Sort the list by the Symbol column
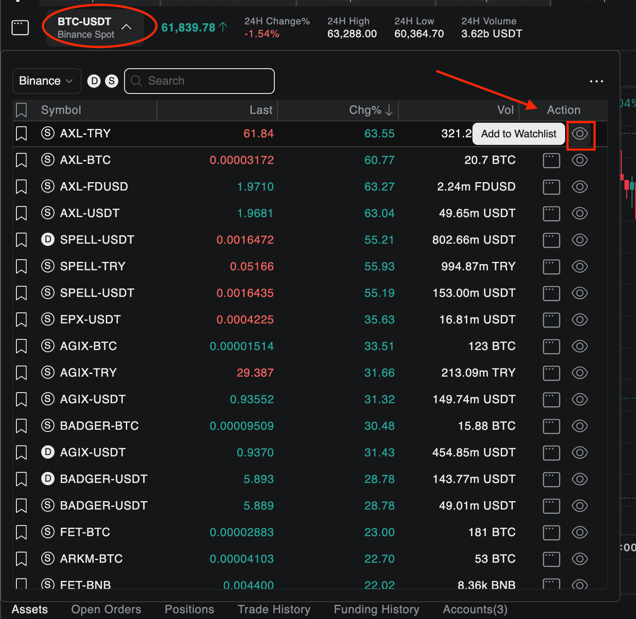636x619 pixels. click(x=61, y=110)
